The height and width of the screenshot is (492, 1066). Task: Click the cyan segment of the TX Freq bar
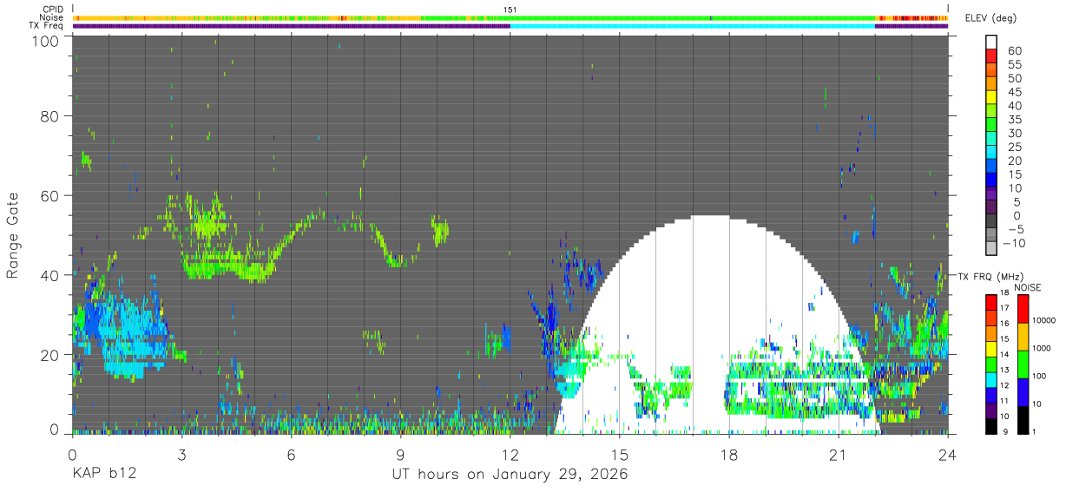(x=692, y=25)
